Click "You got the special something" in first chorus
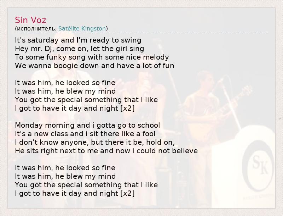Image resolution: width=283 pixels, height=216 pixels. pyautogui.click(x=86, y=100)
